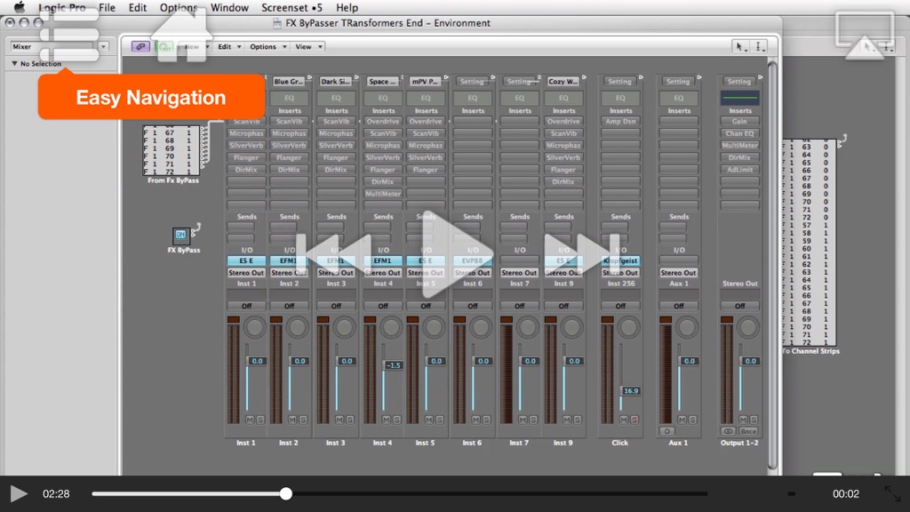910x512 pixels.
Task: Click the EQ box on Inst 2 strip
Action: 289,98
